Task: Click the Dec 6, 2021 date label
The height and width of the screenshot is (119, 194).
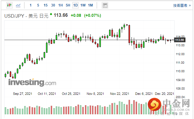Action: 144,94
